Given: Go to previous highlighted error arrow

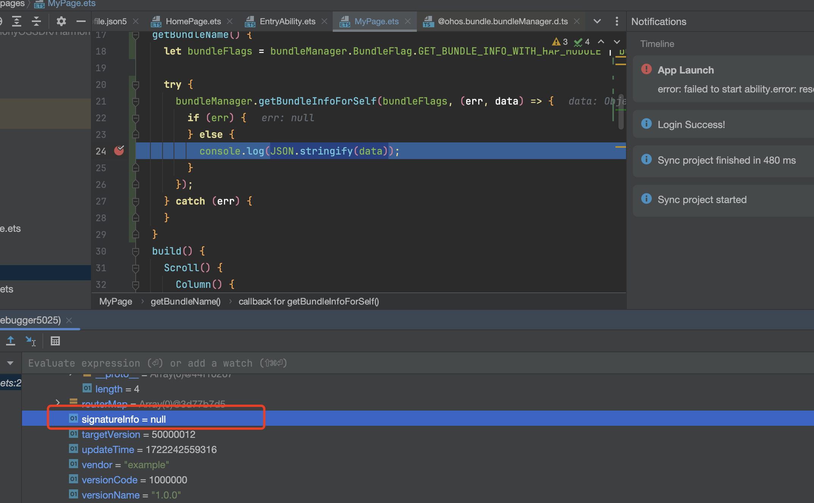Looking at the screenshot, I should click(x=601, y=42).
